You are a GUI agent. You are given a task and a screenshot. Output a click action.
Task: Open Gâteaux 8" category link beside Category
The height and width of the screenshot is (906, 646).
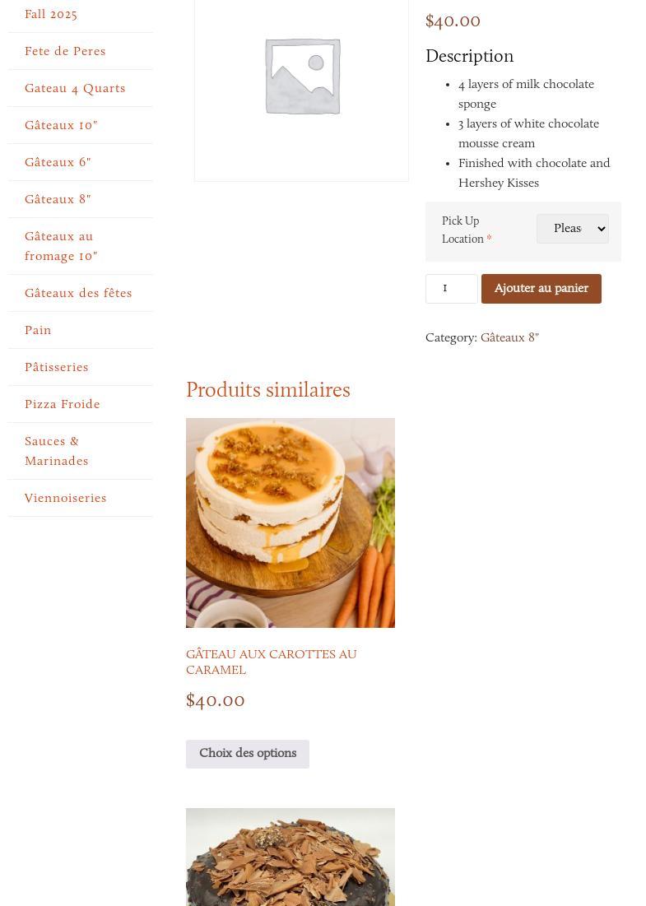(509, 337)
